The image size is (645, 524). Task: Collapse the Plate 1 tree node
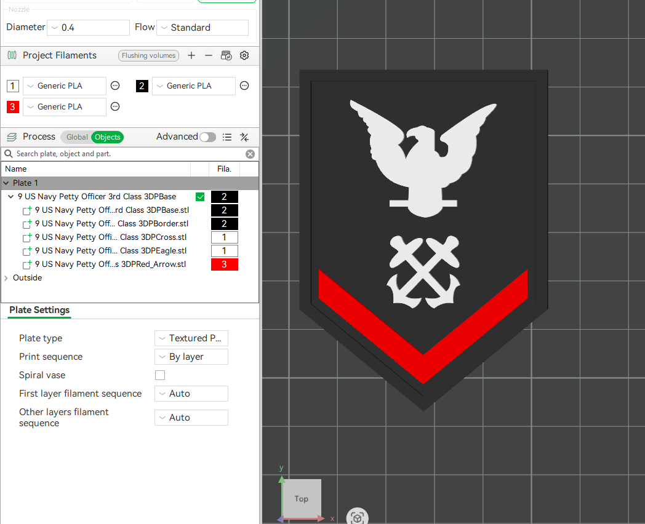pyautogui.click(x=6, y=183)
